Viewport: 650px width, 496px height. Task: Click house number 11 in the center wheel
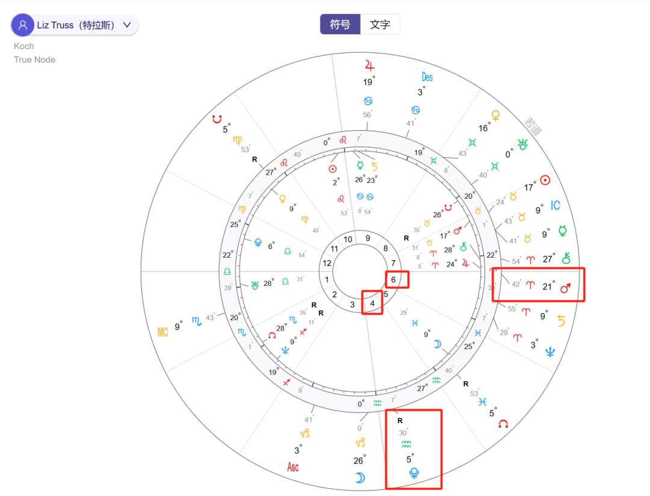pos(334,249)
